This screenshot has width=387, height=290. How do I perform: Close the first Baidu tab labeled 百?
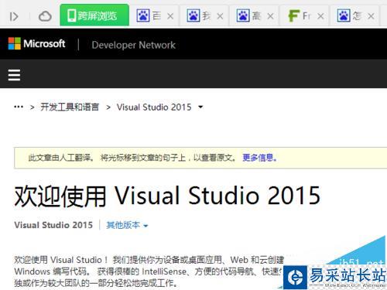[170, 16]
